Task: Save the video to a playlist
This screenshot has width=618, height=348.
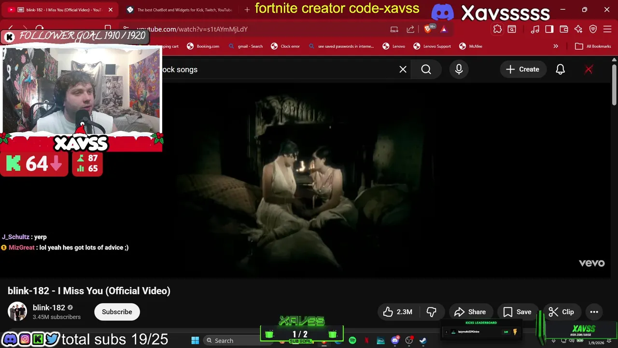Action: [x=517, y=312]
